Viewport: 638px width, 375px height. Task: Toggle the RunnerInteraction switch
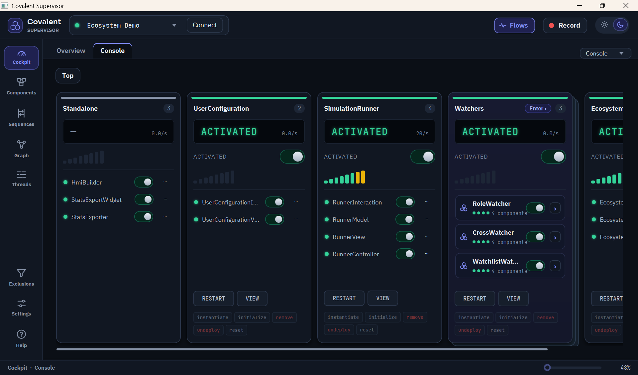405,202
